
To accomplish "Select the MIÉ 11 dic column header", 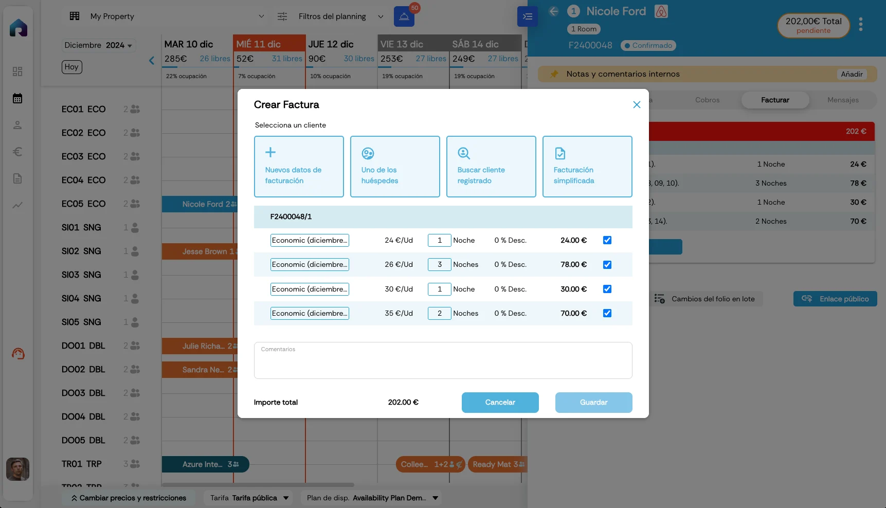I will [x=269, y=44].
